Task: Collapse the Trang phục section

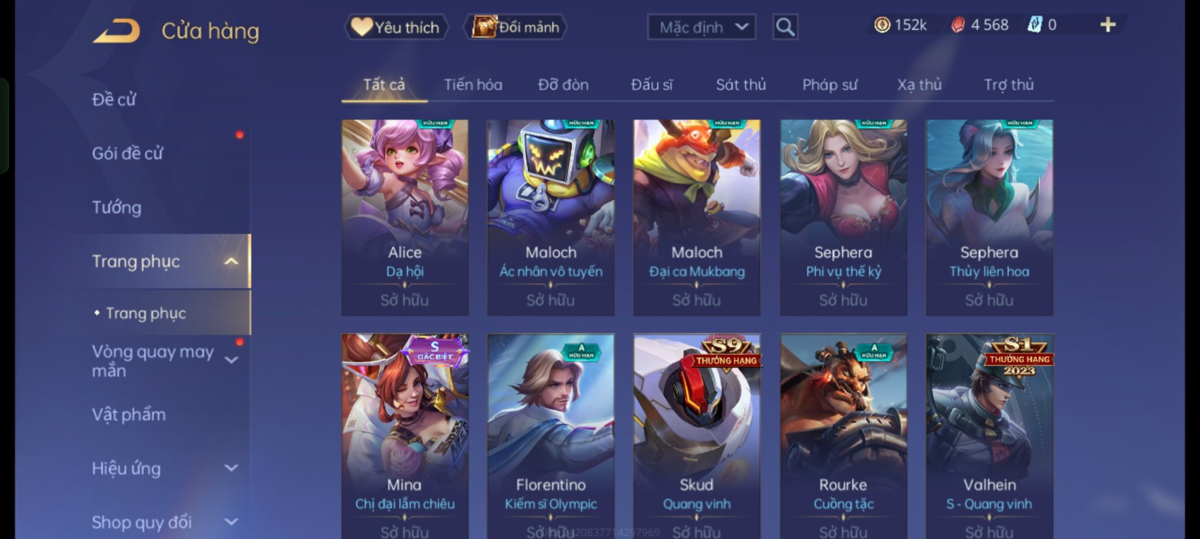Action: click(231, 261)
